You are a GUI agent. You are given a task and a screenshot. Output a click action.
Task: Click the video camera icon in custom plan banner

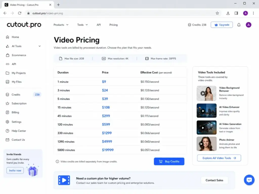[x=64, y=180]
